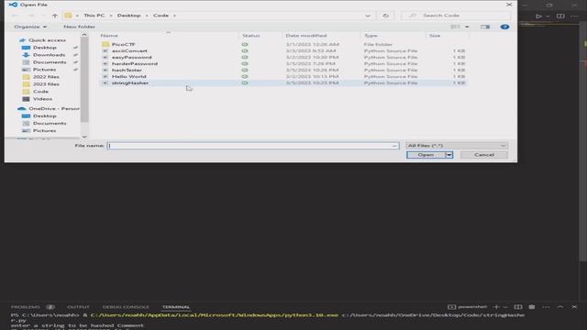Open terminal panel more actions ellipsis

[x=547, y=307]
